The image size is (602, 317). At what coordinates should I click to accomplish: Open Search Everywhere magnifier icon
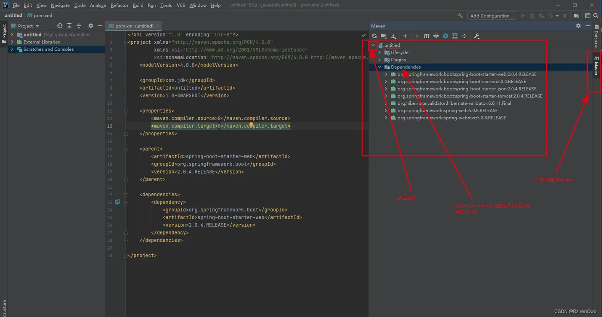coord(596,15)
